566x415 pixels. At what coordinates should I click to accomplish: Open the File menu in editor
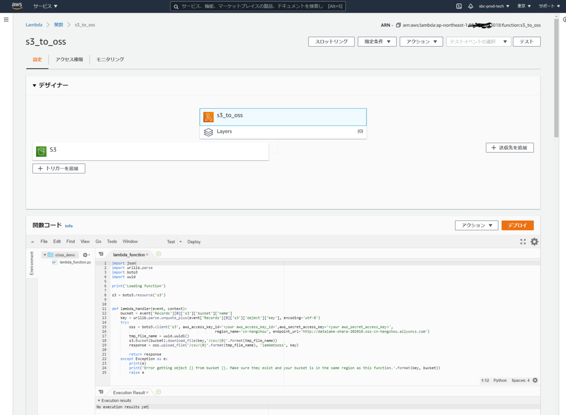pos(44,241)
